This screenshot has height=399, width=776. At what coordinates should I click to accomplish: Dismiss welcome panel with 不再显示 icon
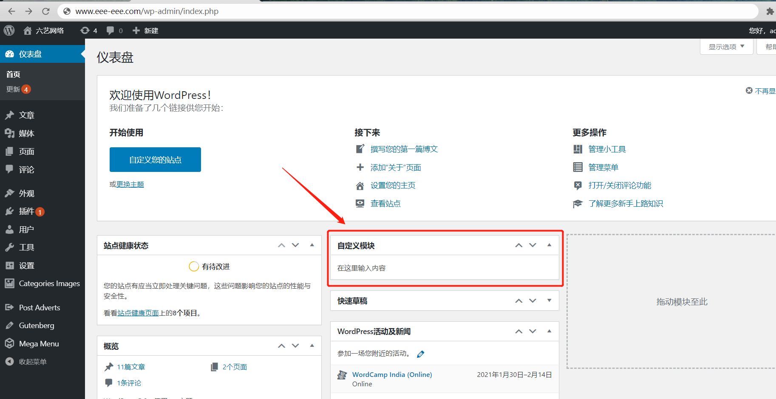749,91
